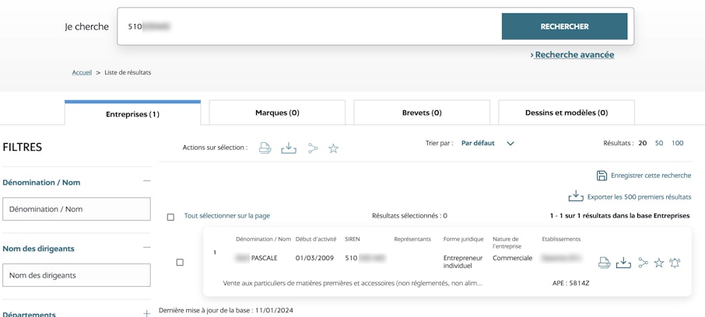Show 50 results per page
The width and height of the screenshot is (705, 317).
tap(658, 143)
